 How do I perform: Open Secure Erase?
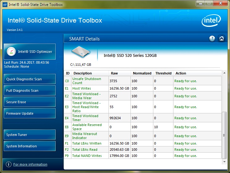30,102
